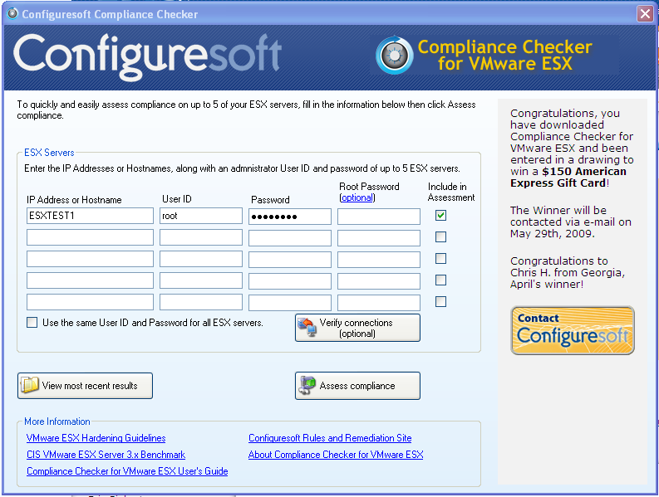Check Include in Assessment for fourth server row

pyautogui.click(x=440, y=280)
